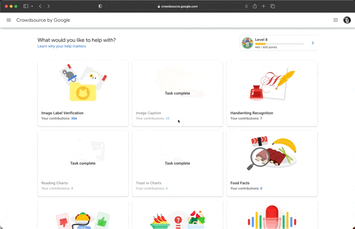Click the cat folder illustration
355x229 pixels.
[83, 83]
